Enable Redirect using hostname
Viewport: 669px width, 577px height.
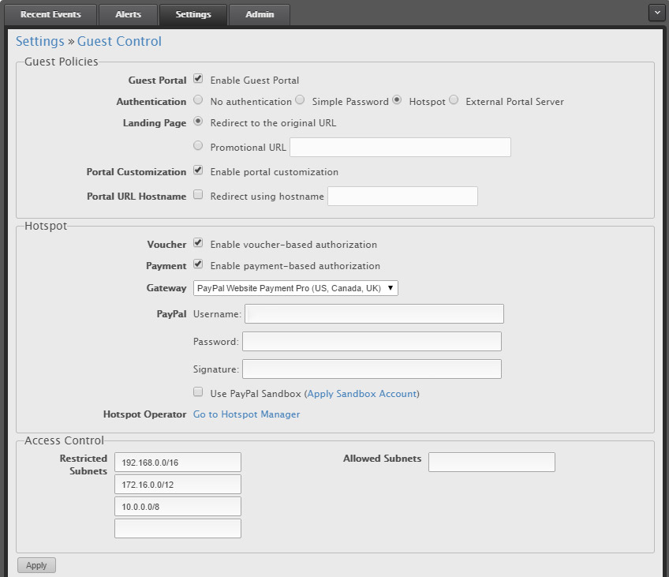click(198, 196)
